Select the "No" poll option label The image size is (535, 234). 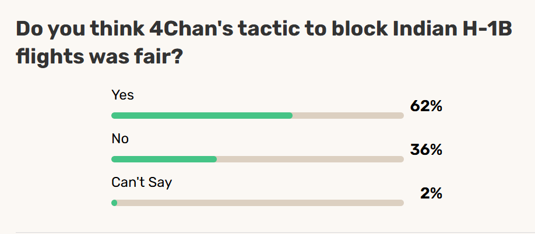[120, 139]
